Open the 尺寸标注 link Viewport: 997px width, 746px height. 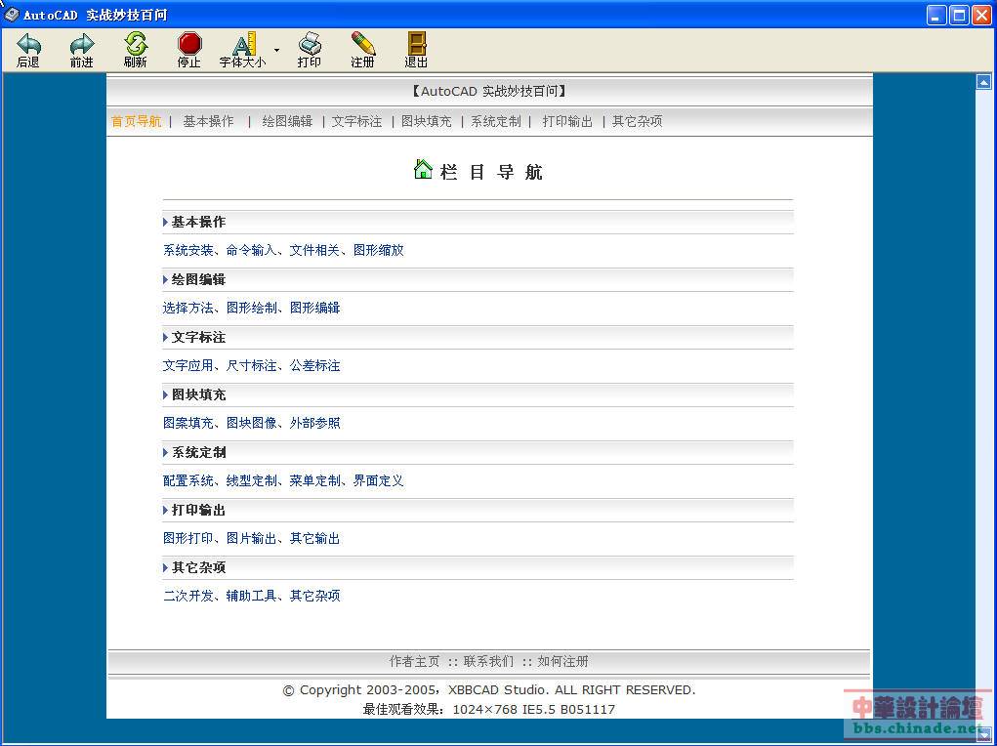(x=251, y=366)
